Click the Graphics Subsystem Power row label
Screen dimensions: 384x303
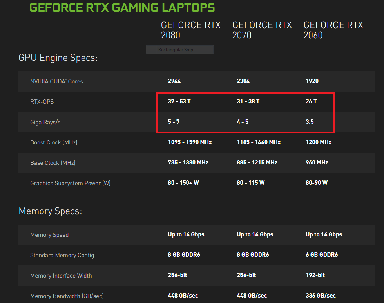coord(70,183)
